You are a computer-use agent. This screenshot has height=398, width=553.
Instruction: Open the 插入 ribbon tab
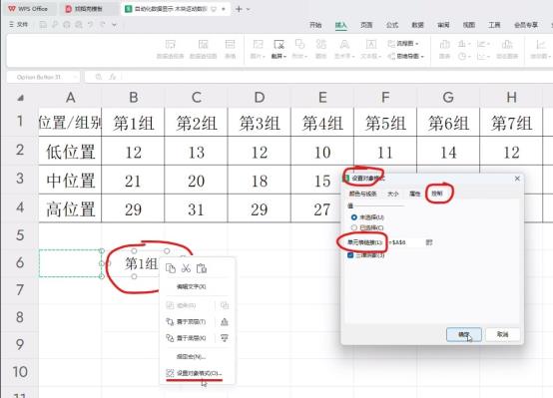[340, 25]
